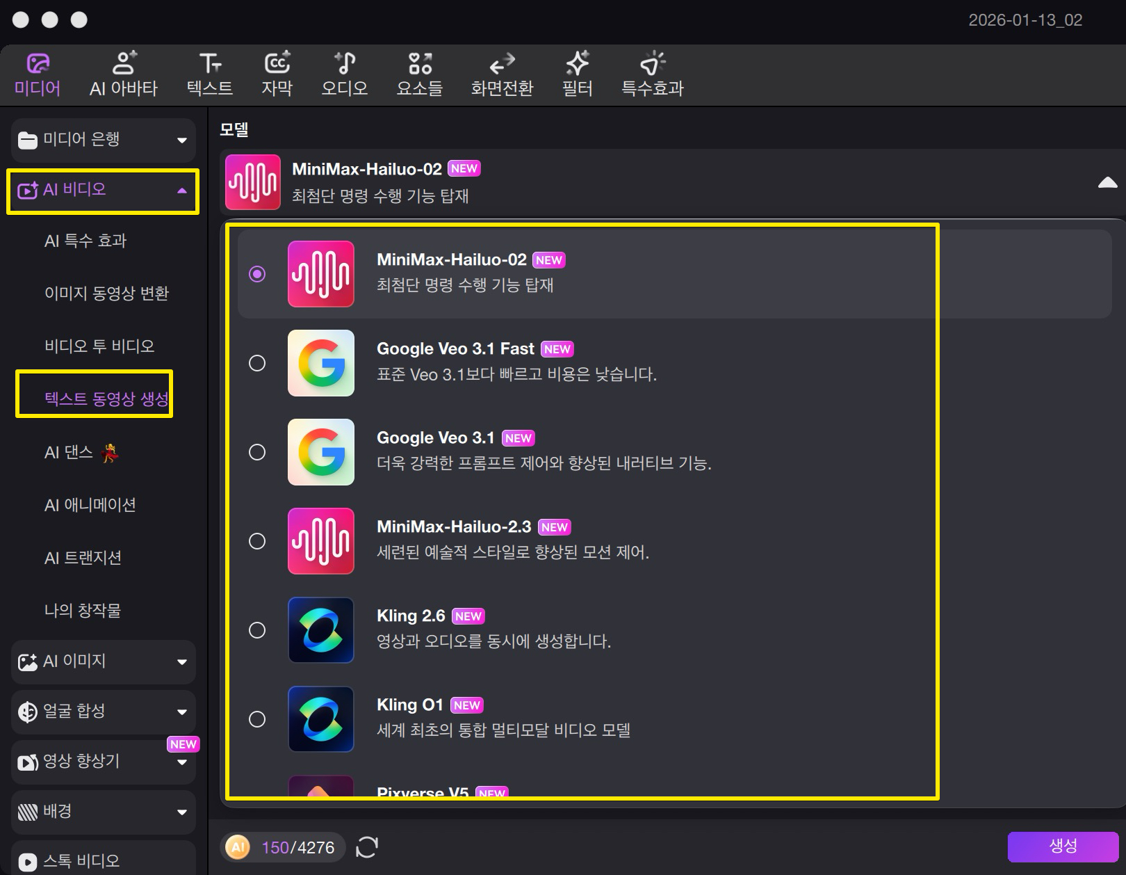Viewport: 1126px width, 875px height.
Task: Collapse the AI 비디오 section arrow
Action: pyautogui.click(x=182, y=191)
